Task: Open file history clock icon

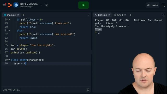Action: point(88,90)
